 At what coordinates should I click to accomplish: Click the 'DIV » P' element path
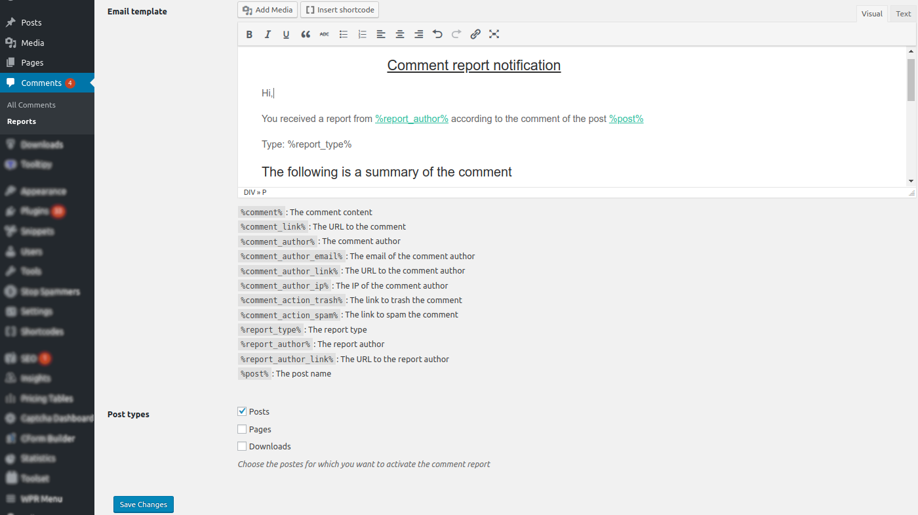pyautogui.click(x=255, y=192)
